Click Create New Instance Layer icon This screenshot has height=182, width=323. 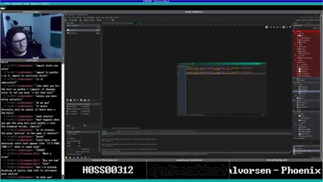(x=71, y=100)
